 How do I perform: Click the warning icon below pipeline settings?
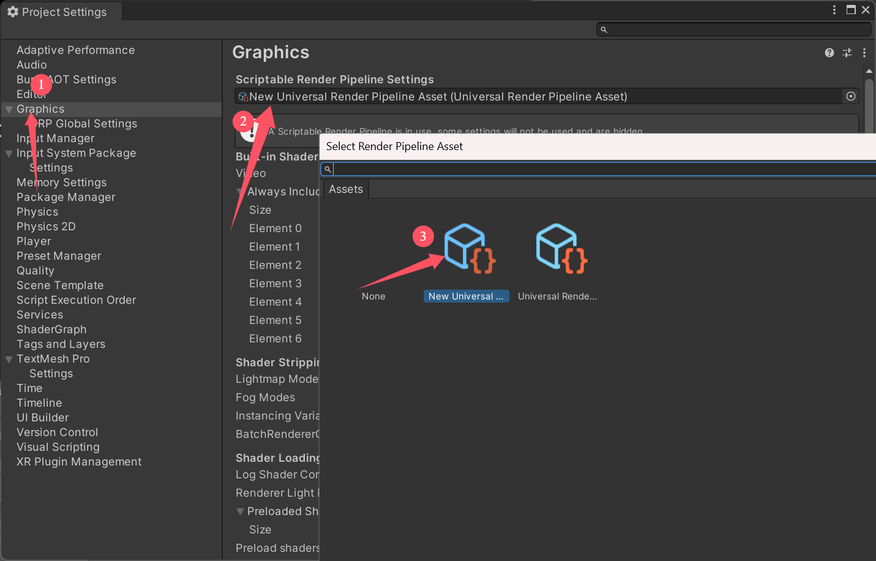tap(252, 130)
